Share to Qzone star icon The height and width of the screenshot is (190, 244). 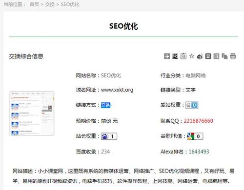tap(192, 56)
